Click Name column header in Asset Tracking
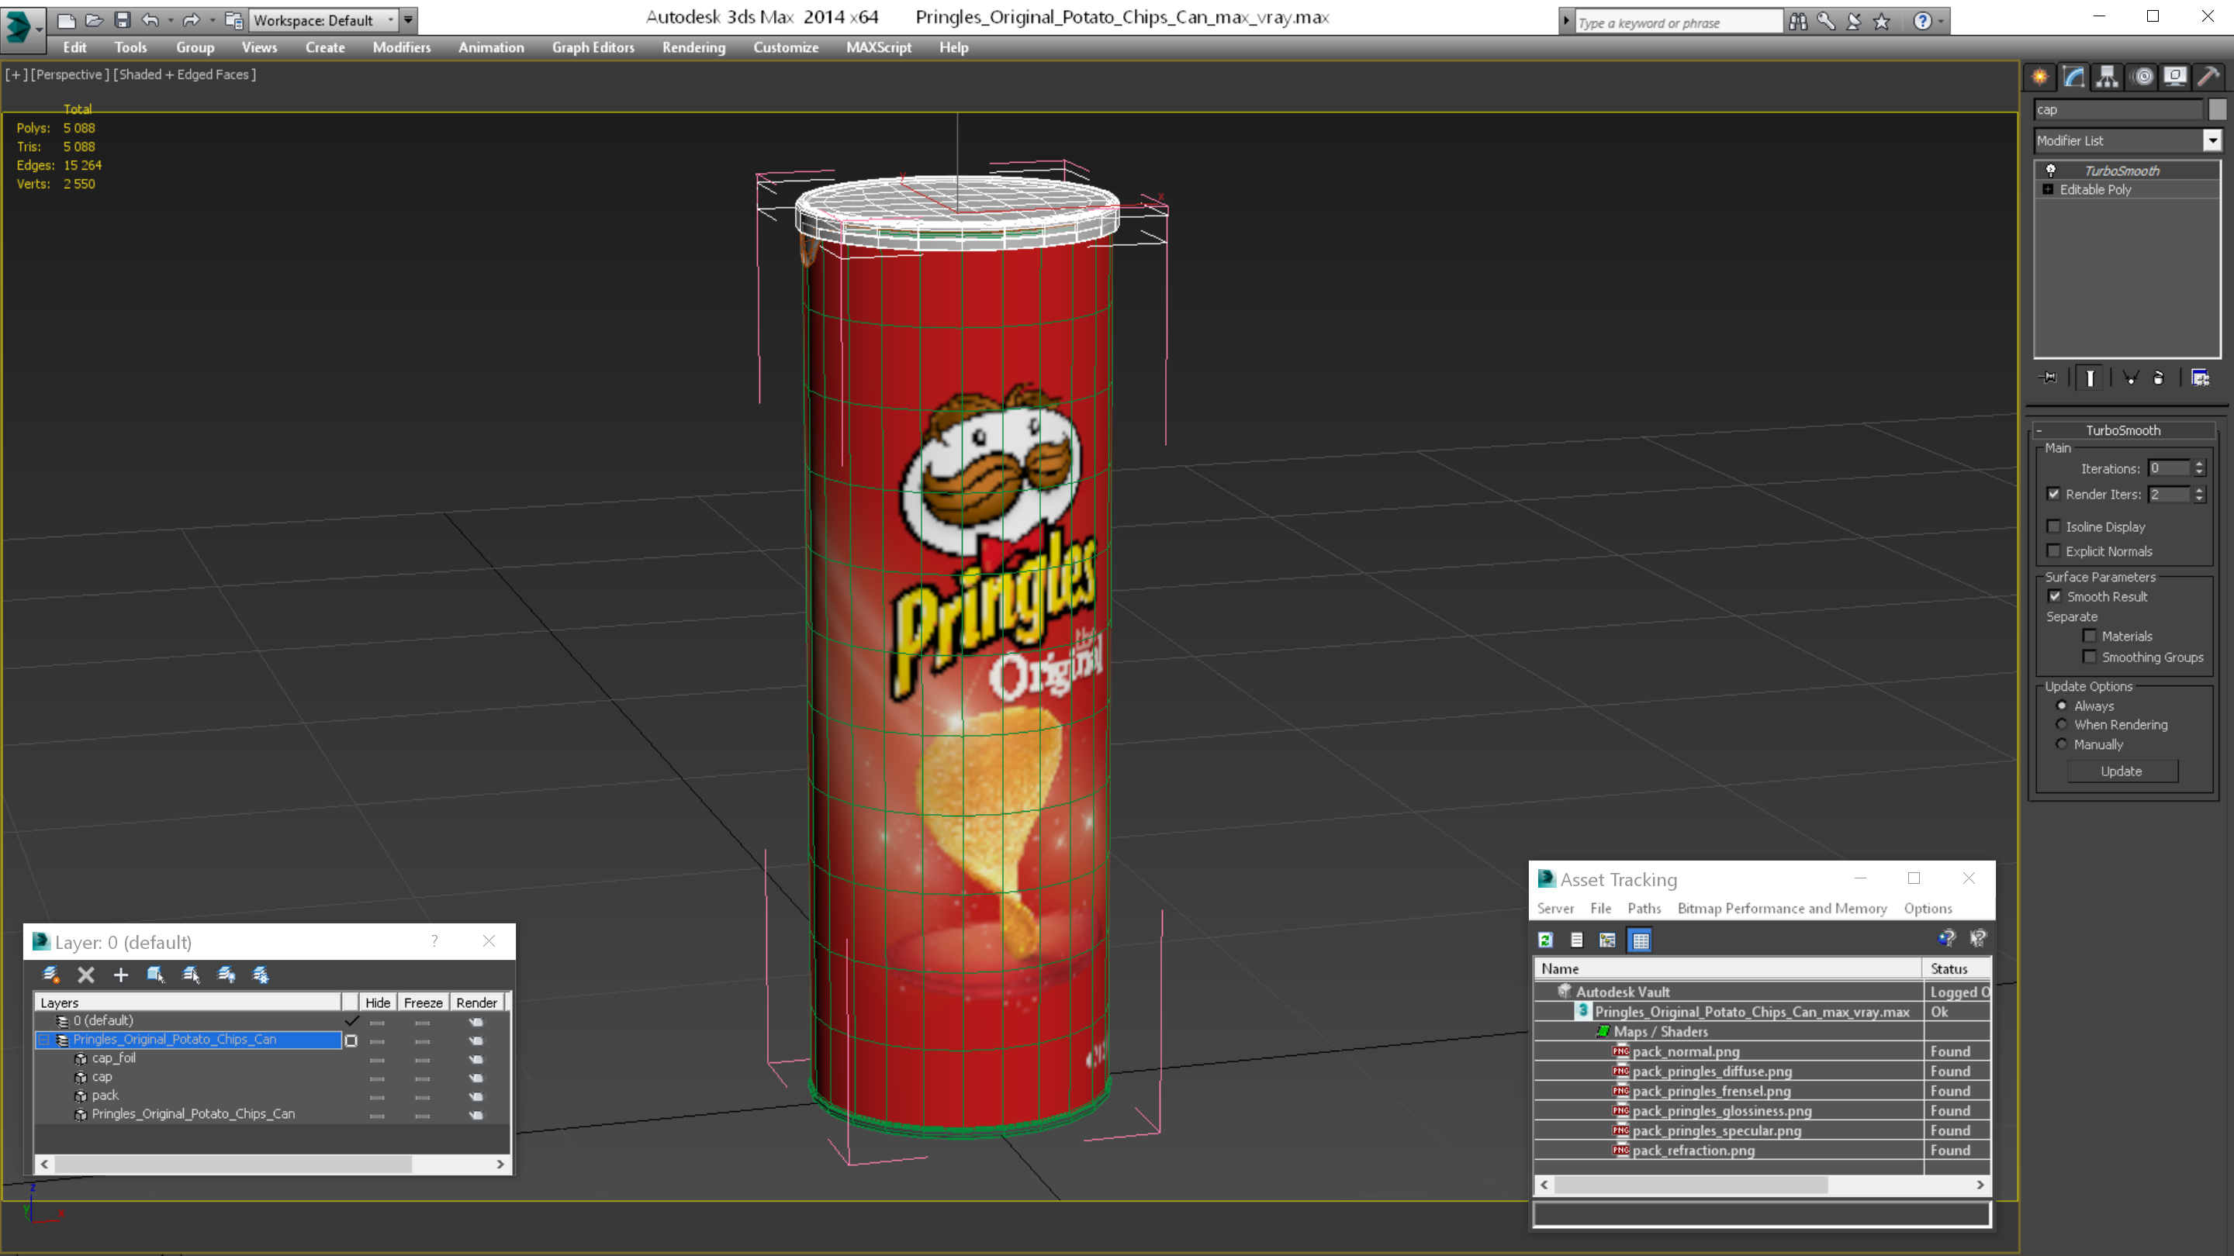 coord(1727,968)
